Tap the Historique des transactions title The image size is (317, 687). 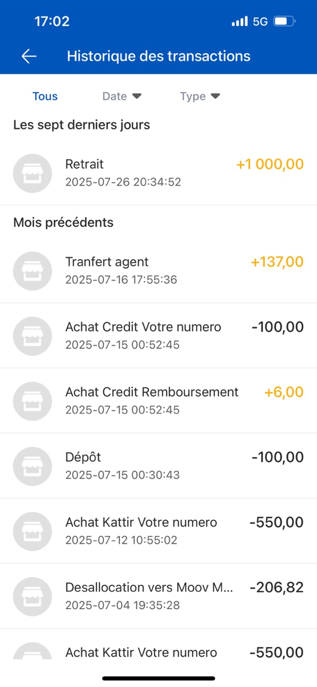[x=158, y=56]
